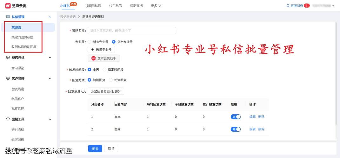This screenshot has height=158, width=340.
Task: Click 删除 for reply group 2
Action: 261,129
